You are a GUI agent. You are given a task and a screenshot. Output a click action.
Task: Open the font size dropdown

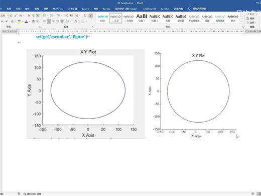pyautogui.click(x=7, y=16)
